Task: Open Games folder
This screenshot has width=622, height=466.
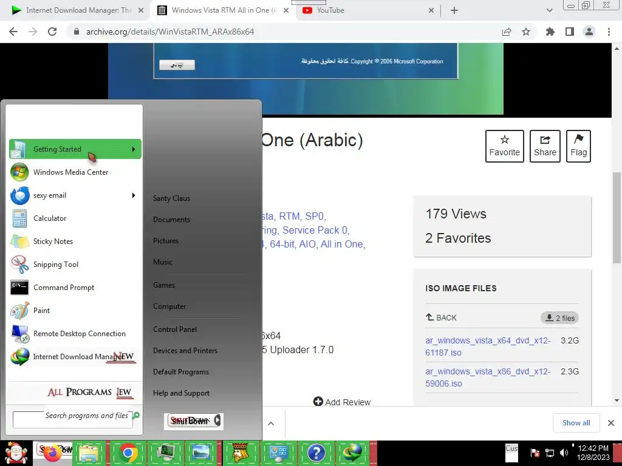Action: [164, 285]
